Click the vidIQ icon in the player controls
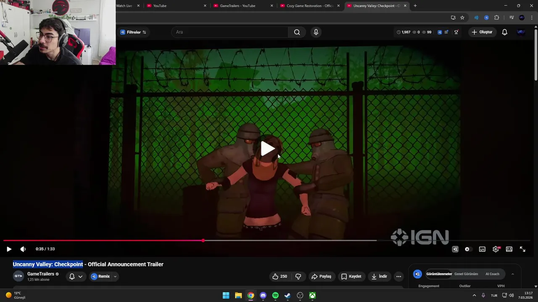 [455, 249]
